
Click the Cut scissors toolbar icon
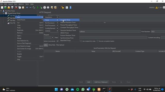[x=16, y=7]
